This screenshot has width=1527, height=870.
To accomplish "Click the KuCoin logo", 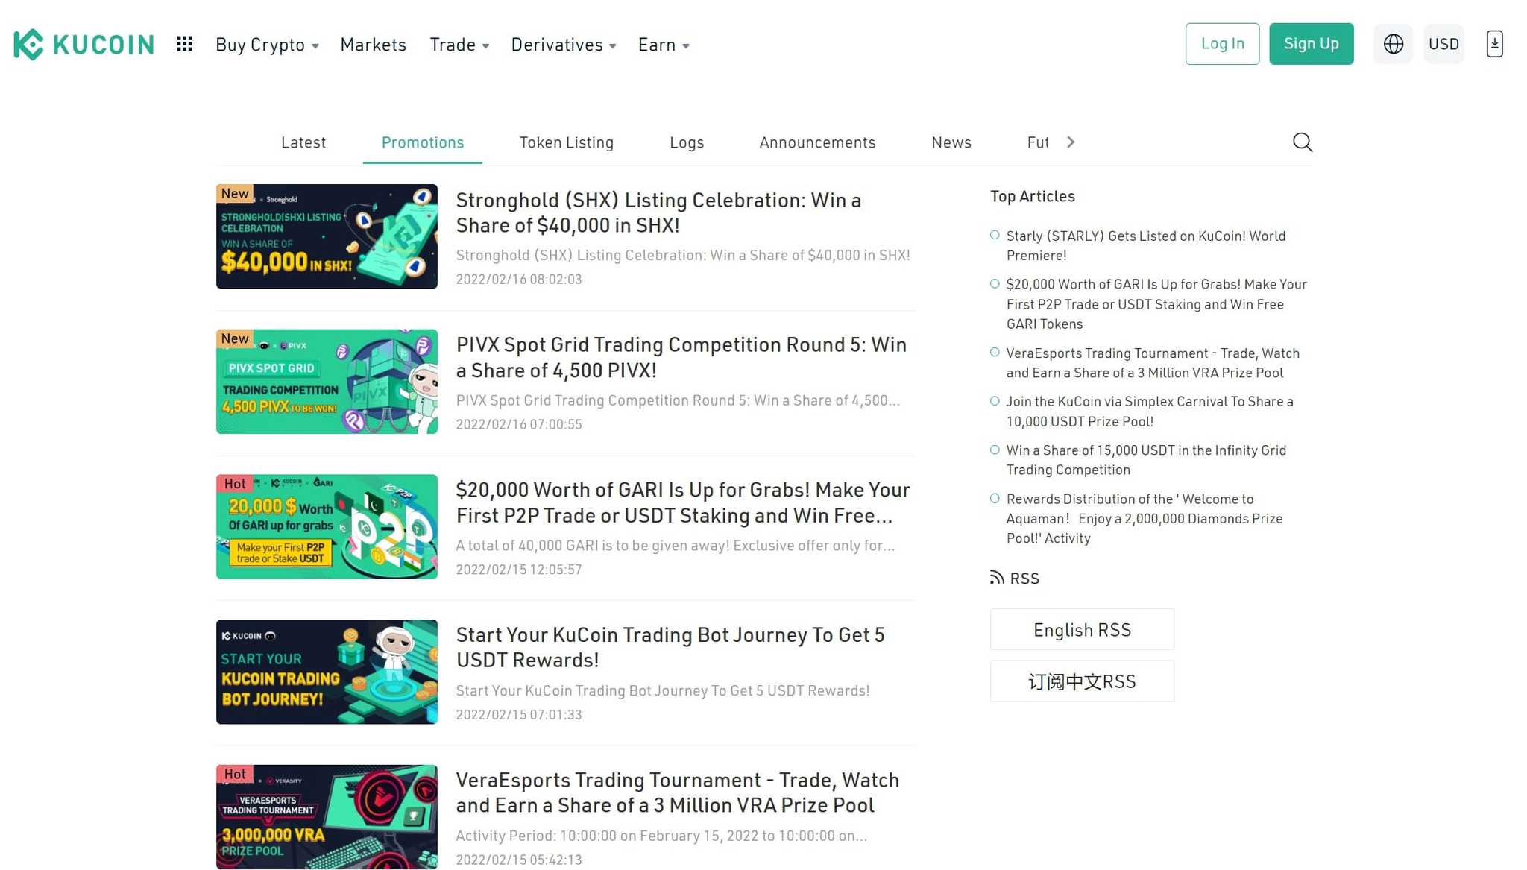I will [84, 45].
